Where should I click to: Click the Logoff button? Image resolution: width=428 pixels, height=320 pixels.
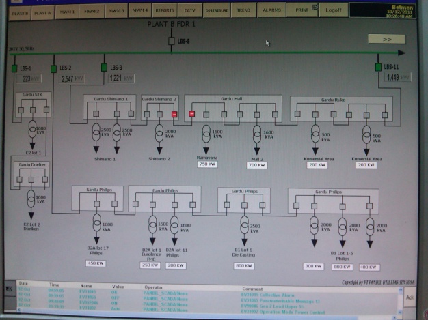(x=333, y=10)
